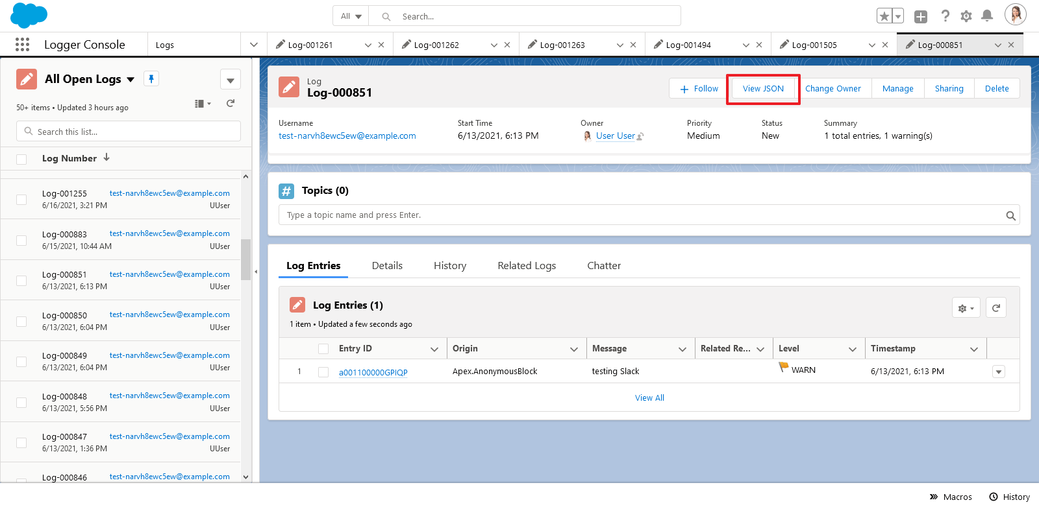The height and width of the screenshot is (509, 1039).
Task: Open the Log-001494 tab menu chevron
Action: tap(746, 45)
